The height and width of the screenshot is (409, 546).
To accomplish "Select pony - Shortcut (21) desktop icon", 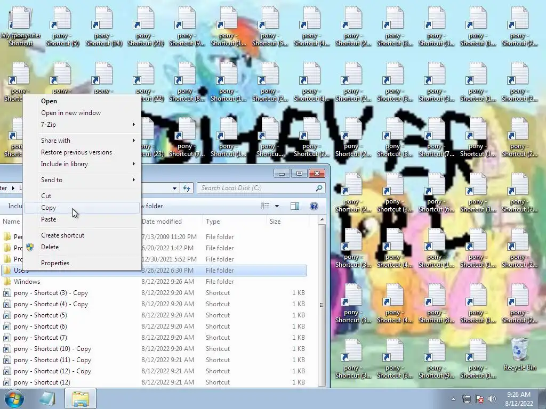I will (146, 27).
